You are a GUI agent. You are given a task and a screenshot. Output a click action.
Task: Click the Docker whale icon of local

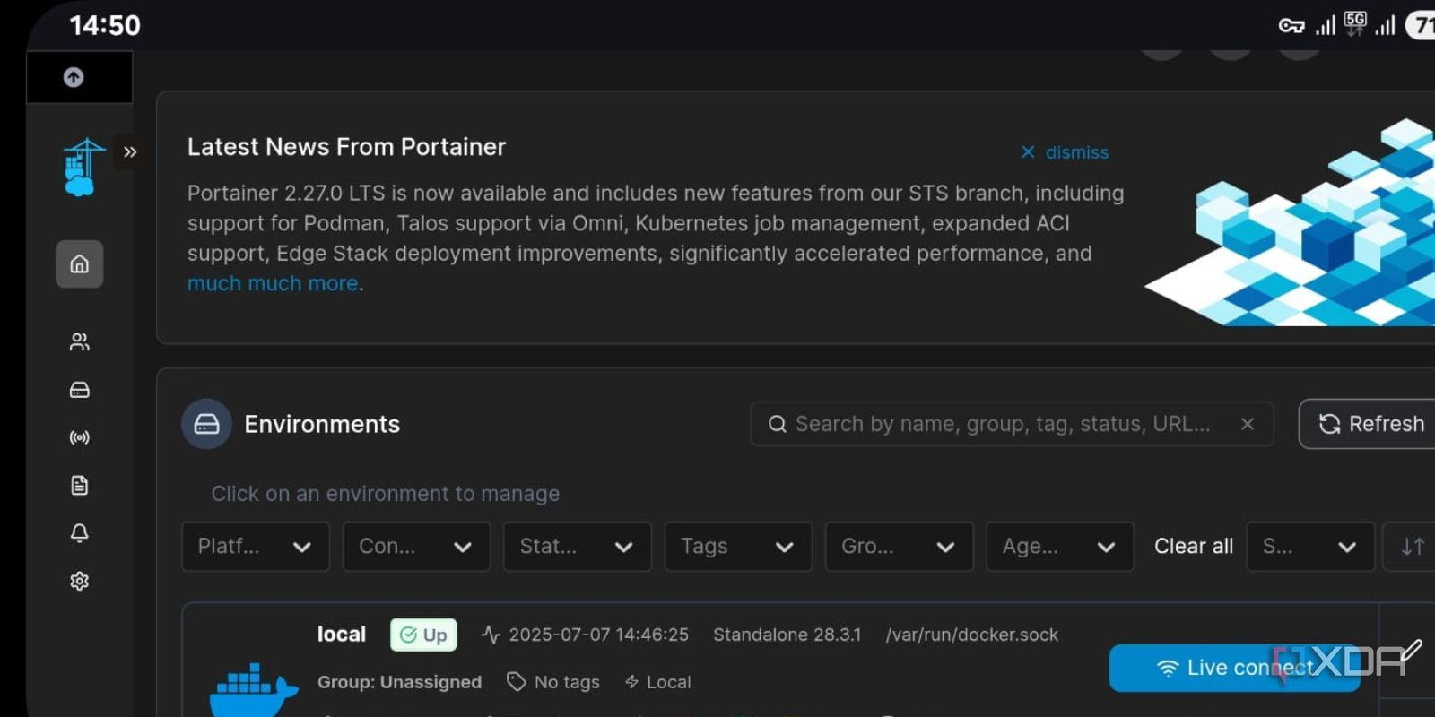(253, 690)
